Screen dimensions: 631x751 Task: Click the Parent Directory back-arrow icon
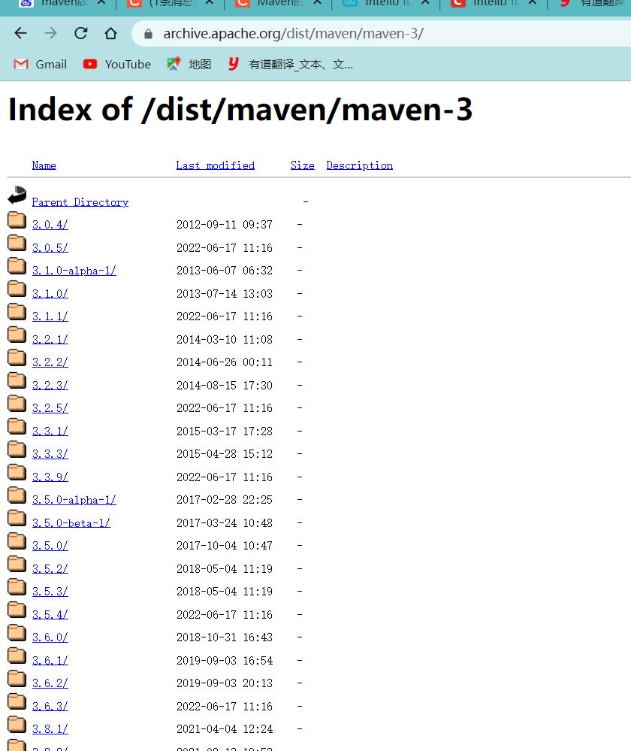(17, 195)
